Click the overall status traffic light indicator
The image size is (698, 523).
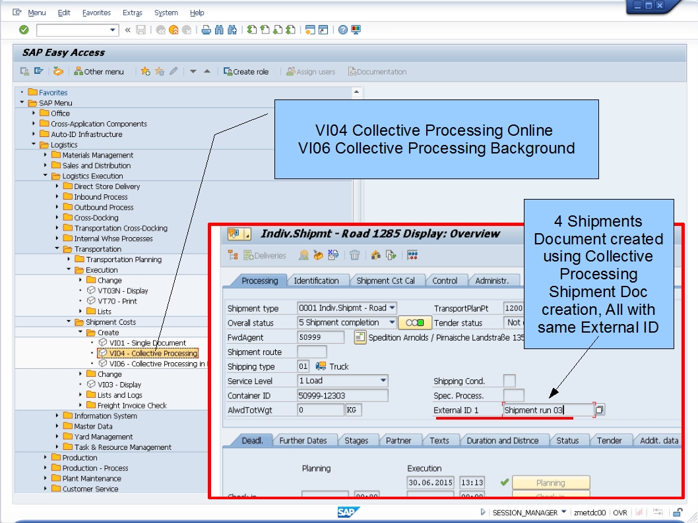pos(415,323)
